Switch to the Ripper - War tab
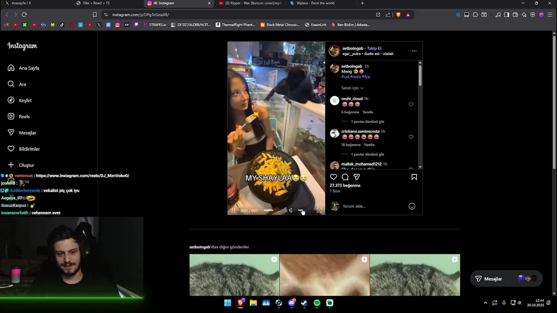The width and height of the screenshot is (557, 313). (x=250, y=3)
